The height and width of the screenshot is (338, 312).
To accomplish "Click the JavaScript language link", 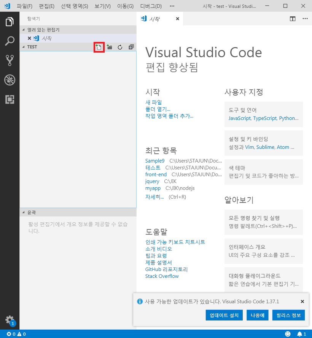I will pos(239,118).
